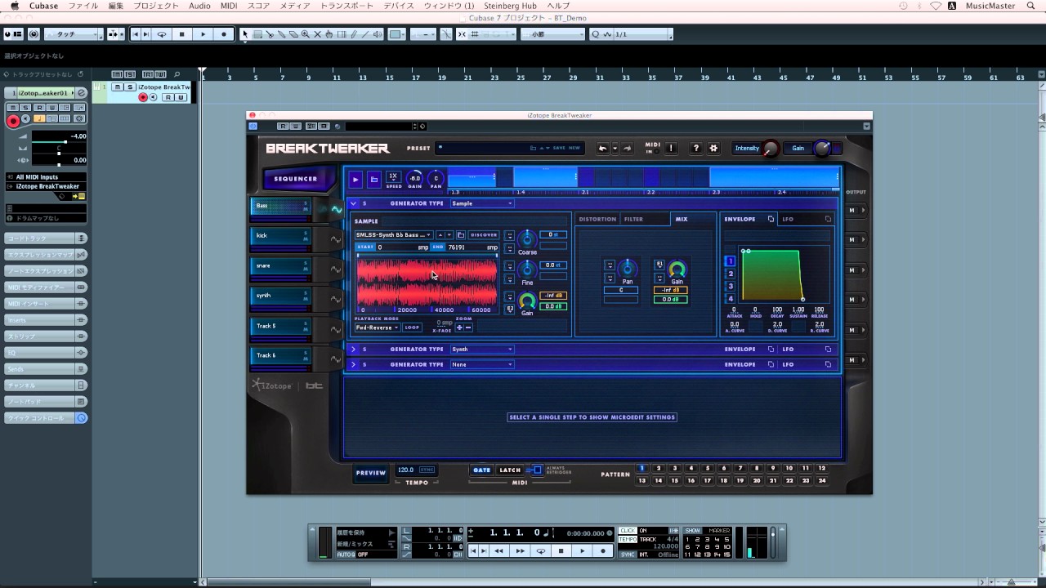Image resolution: width=1046 pixels, height=588 pixels.
Task: Click the Cycle loop button in top toolbar
Action: point(161,34)
